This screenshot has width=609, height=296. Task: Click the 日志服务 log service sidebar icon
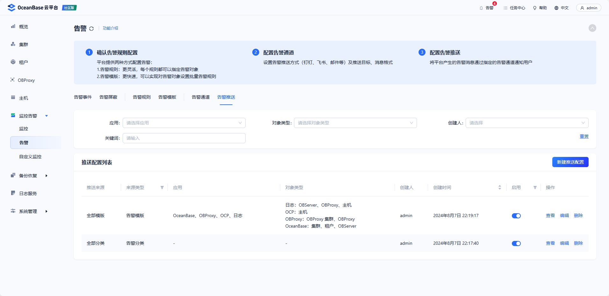coord(13,193)
